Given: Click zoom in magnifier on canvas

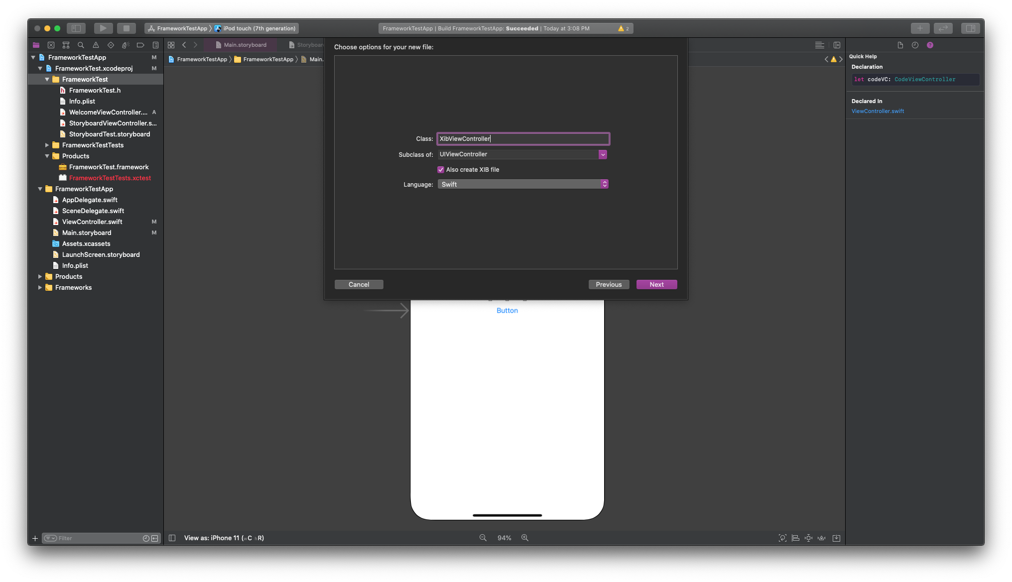Looking at the screenshot, I should point(524,538).
